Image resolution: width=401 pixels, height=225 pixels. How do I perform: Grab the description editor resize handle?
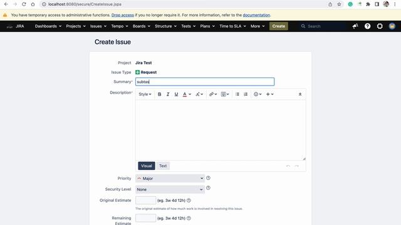[304, 159]
